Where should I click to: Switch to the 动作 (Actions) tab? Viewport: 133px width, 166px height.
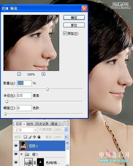(x=30, y=124)
